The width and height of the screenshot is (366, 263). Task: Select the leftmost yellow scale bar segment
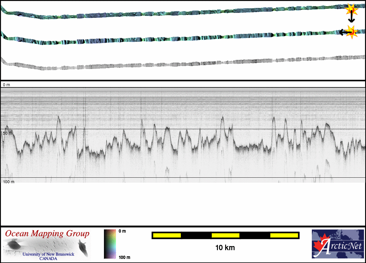click(x=167, y=235)
